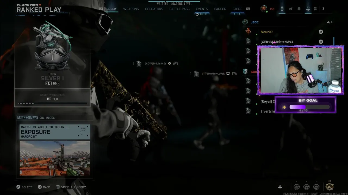This screenshot has height=195, width=348.
Task: Click the JSOC team emblem
Action: click(245, 22)
